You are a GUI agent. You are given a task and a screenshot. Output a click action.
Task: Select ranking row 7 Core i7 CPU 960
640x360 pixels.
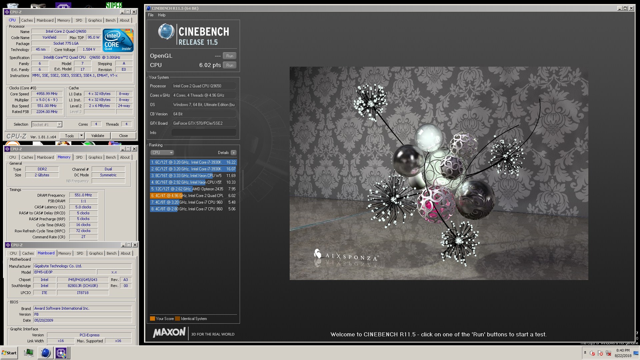click(x=193, y=202)
